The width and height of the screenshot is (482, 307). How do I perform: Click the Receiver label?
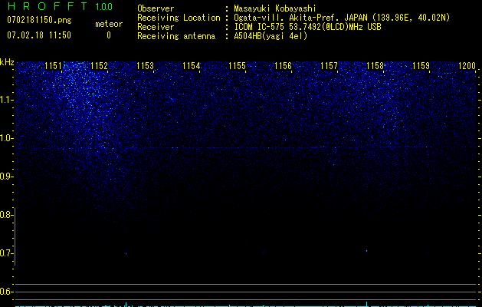(x=156, y=27)
